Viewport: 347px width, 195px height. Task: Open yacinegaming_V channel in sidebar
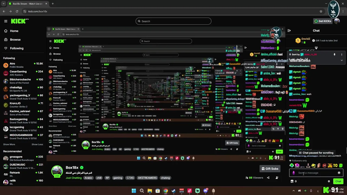pyautogui.click(x=23, y=97)
